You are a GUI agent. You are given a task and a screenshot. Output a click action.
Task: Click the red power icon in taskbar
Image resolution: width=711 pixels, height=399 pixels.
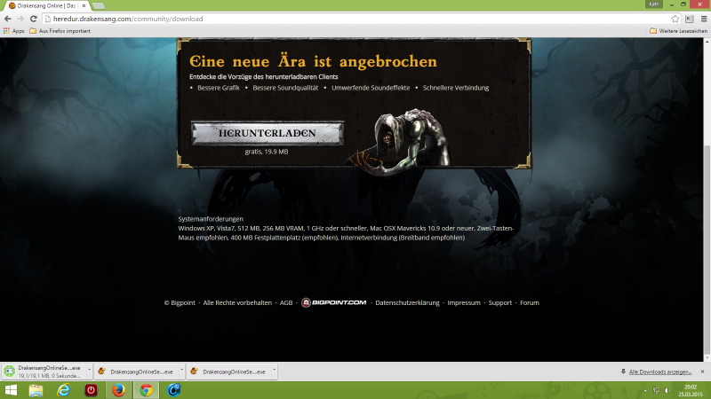[x=91, y=390]
